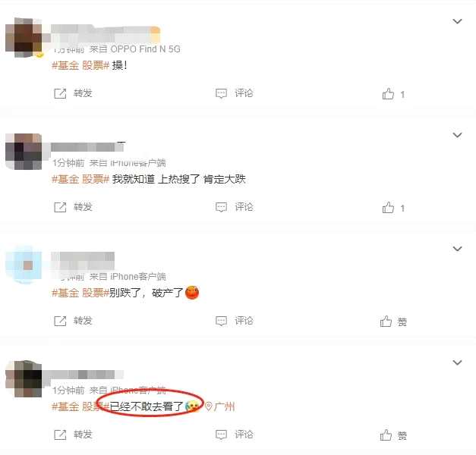Image resolution: width=476 pixels, height=455 pixels.
Task: Open the light blue avatar of 破产了 poster
Action: [x=24, y=265]
